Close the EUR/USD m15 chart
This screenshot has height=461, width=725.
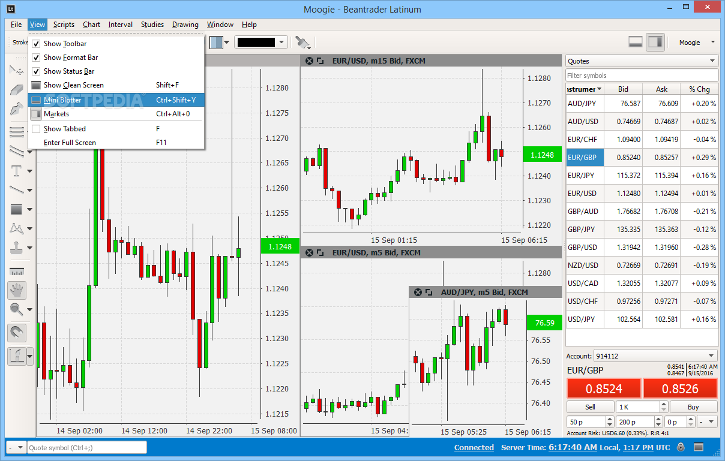coord(309,61)
